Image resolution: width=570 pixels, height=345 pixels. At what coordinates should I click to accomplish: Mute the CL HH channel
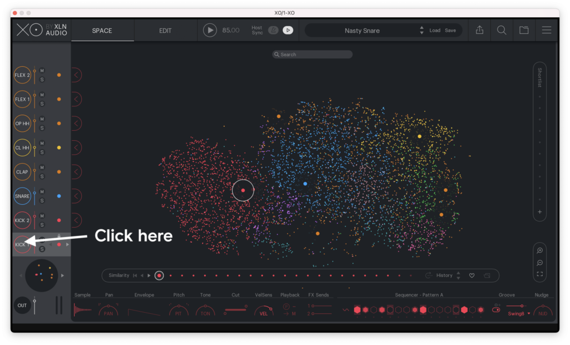coord(42,143)
